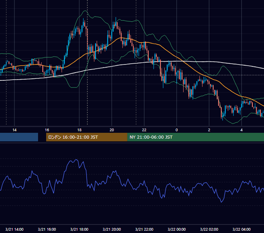Click the 0 hour axis label
264x233 pixels.
pyautogui.click(x=177, y=130)
